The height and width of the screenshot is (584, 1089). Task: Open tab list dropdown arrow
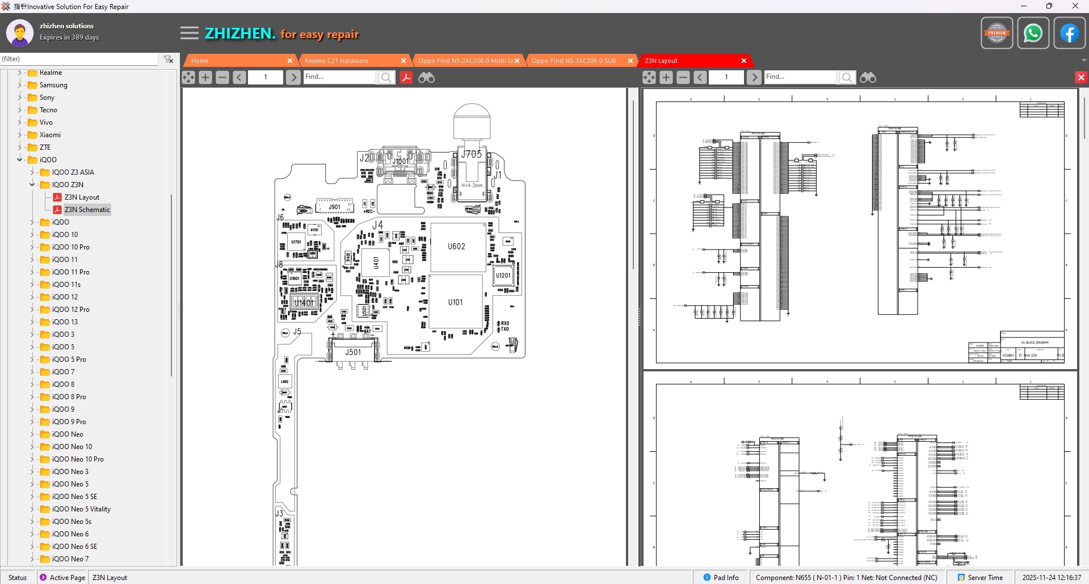tap(1084, 60)
